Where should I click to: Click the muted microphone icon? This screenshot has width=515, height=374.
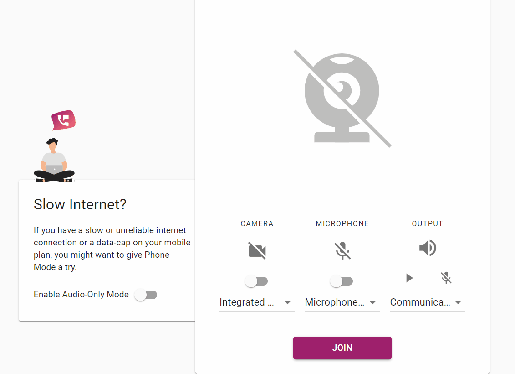(342, 250)
